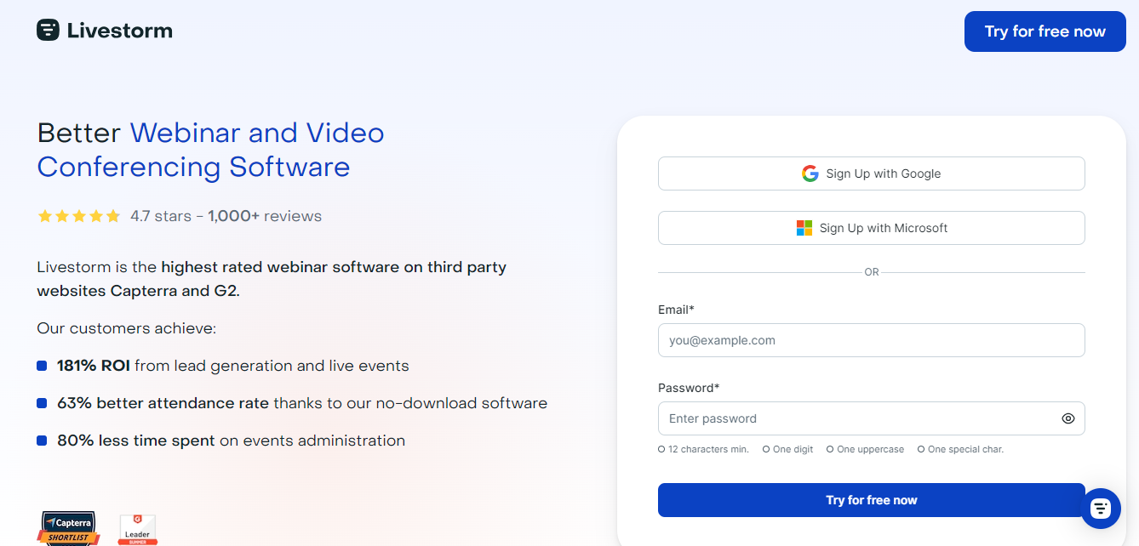The width and height of the screenshot is (1139, 546).
Task: Click the yellow five-star rating icons
Action: point(79,216)
